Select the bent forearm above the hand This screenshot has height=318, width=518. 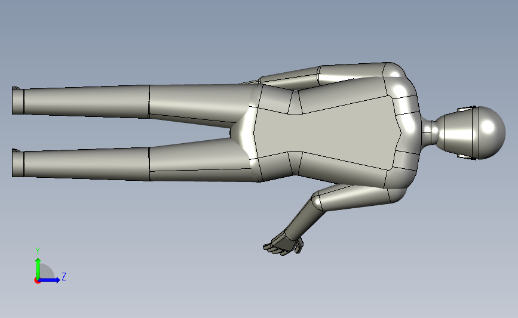click(x=305, y=217)
